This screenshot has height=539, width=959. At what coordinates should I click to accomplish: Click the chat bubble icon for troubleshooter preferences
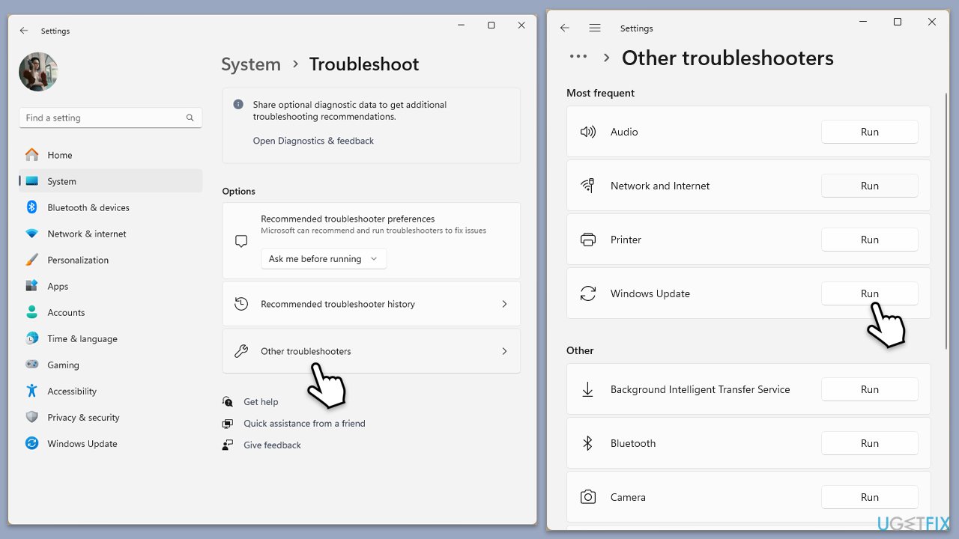tap(241, 241)
